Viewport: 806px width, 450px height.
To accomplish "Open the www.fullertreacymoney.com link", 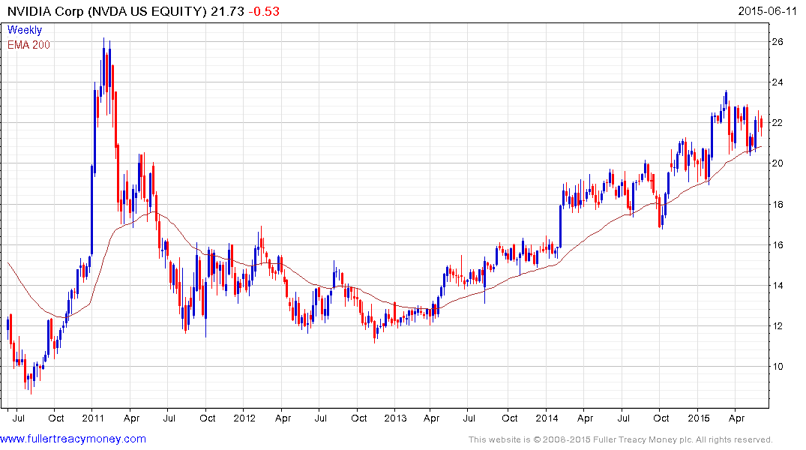I will (73, 439).
